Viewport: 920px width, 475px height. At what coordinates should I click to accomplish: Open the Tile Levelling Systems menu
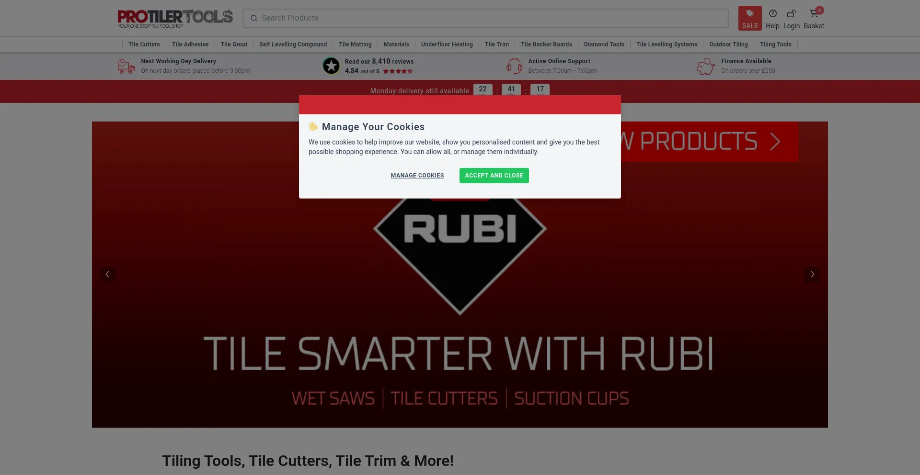[x=666, y=44]
